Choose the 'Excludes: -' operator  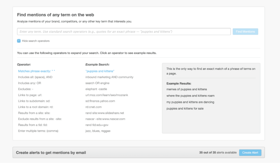click(x=25, y=89)
